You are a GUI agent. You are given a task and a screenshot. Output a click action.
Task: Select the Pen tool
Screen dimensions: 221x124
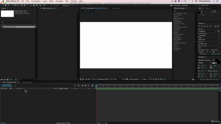pos(25,6)
